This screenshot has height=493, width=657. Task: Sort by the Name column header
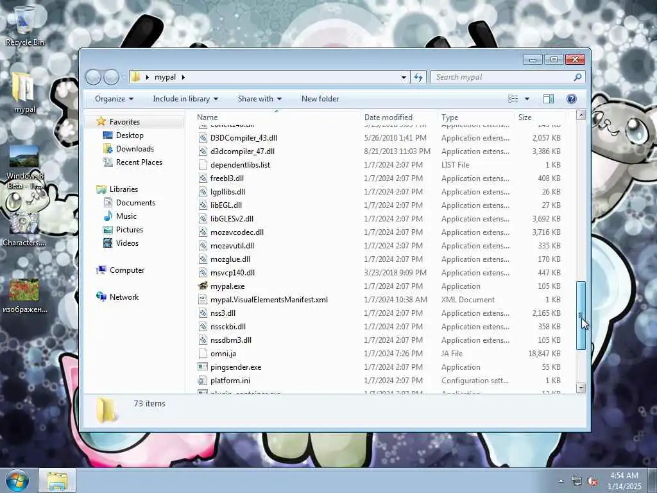tap(277, 117)
